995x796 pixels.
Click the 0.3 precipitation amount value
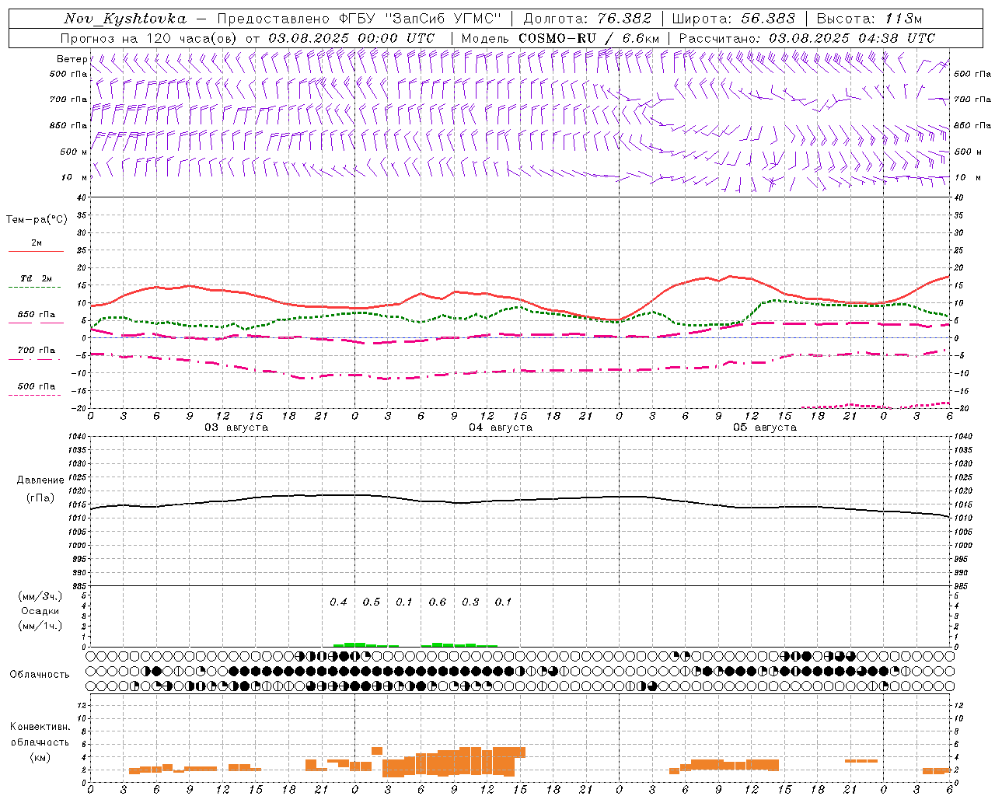point(470,602)
